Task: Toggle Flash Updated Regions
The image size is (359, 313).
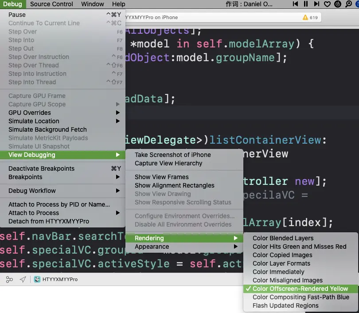Action: (x=300, y=305)
